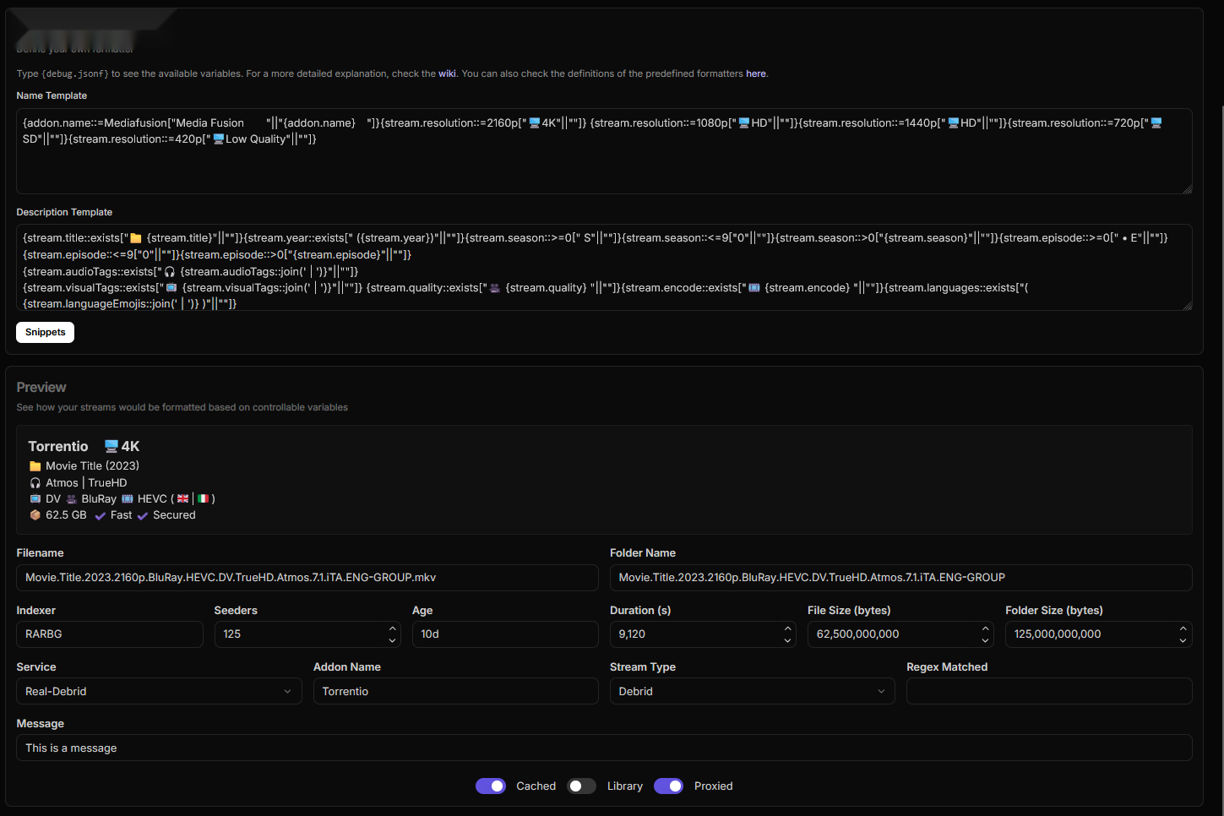Focus the Indexer field containing RARBG
Image resolution: width=1224 pixels, height=816 pixels.
[x=110, y=634]
